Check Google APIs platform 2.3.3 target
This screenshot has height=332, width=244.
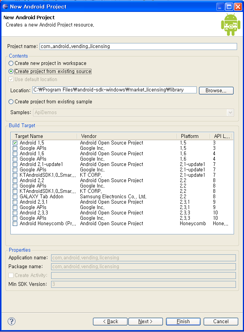(x=15, y=218)
